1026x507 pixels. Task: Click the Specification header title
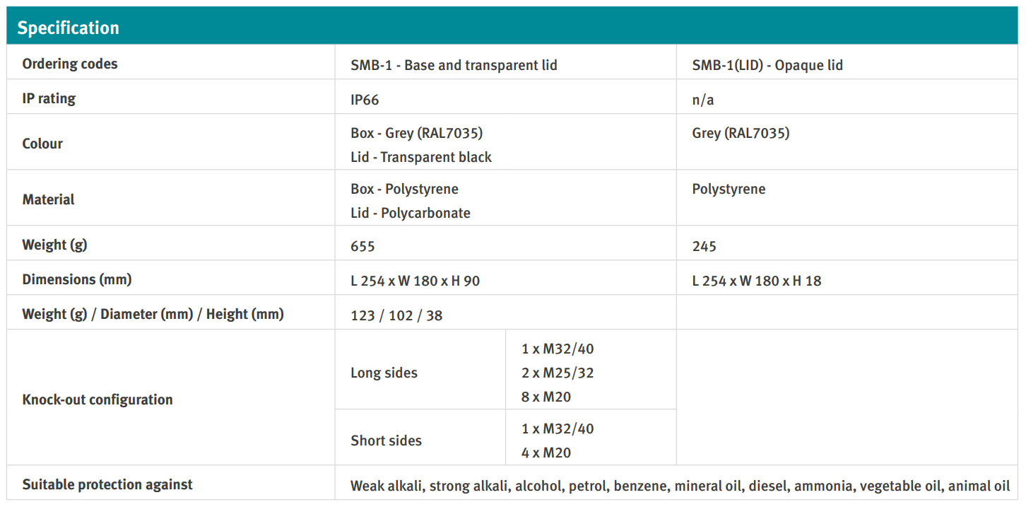click(x=69, y=28)
